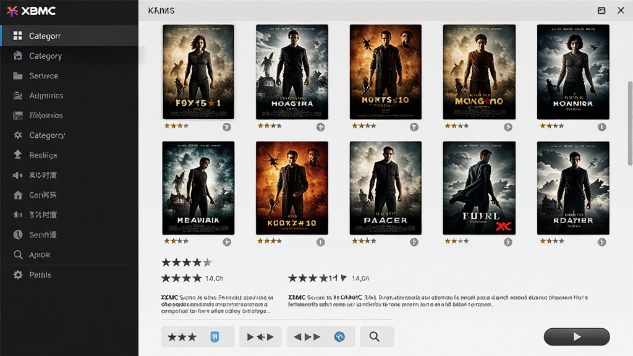The width and height of the screenshot is (633, 356).
Task: Open the Category sidebar item
Action: tap(69, 56)
